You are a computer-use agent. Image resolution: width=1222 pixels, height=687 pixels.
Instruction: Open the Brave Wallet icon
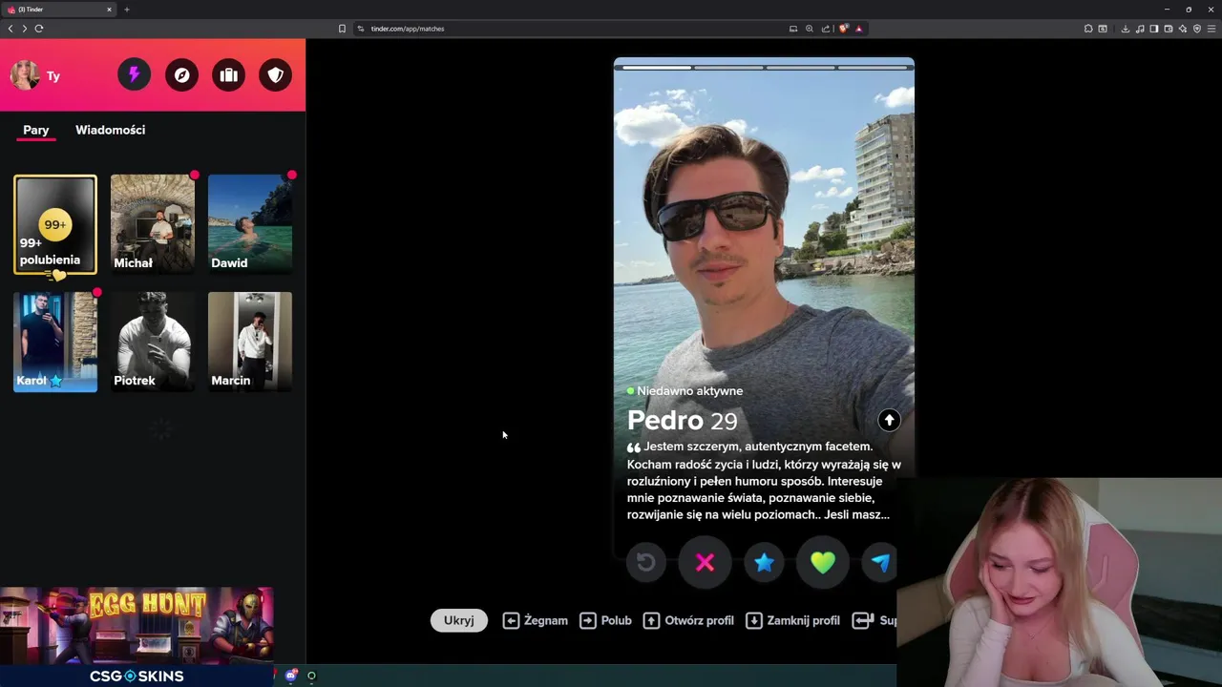coord(1169,29)
